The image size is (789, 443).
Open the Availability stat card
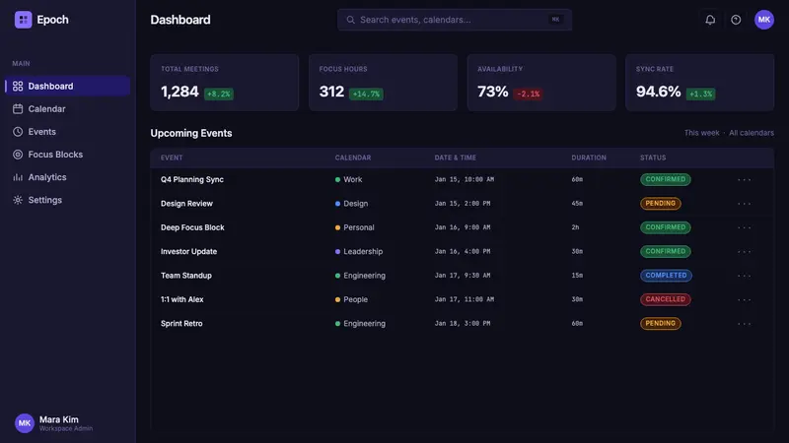click(541, 83)
